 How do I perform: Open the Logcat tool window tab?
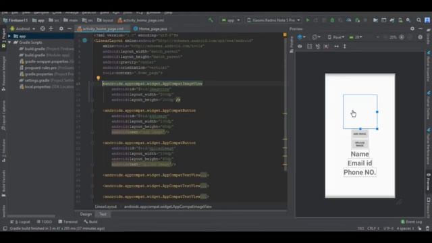(20, 222)
